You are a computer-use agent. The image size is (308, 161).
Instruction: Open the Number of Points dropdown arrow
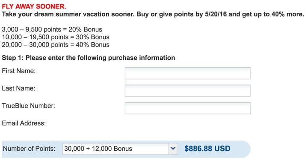pyautogui.click(x=173, y=149)
